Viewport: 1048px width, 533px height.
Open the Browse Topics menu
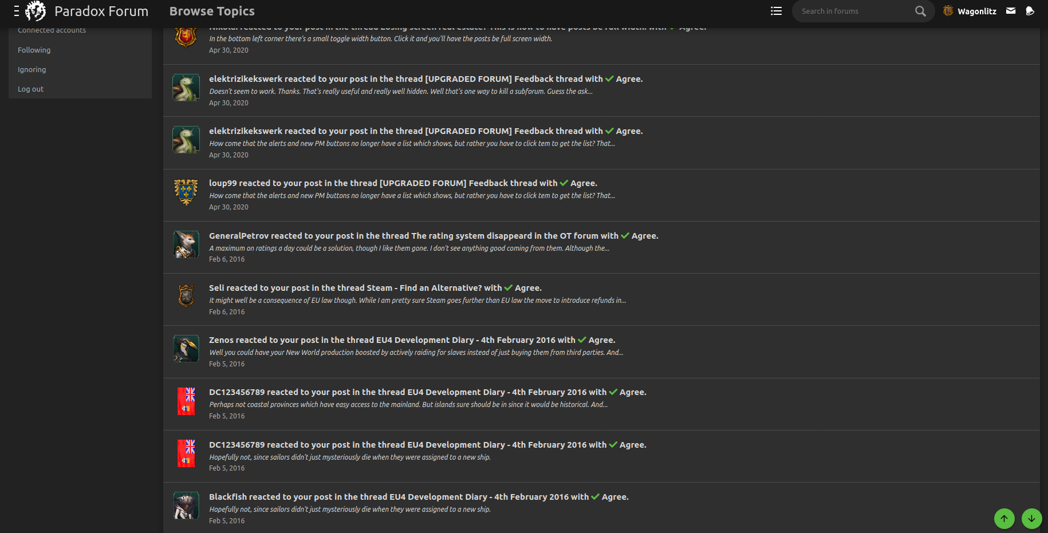pyautogui.click(x=211, y=11)
